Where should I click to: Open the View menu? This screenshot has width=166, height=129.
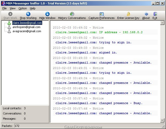pyautogui.click(x=12, y=8)
